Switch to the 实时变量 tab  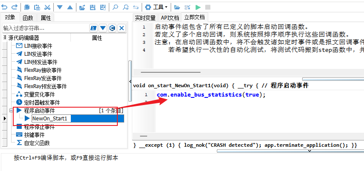coord(145,18)
